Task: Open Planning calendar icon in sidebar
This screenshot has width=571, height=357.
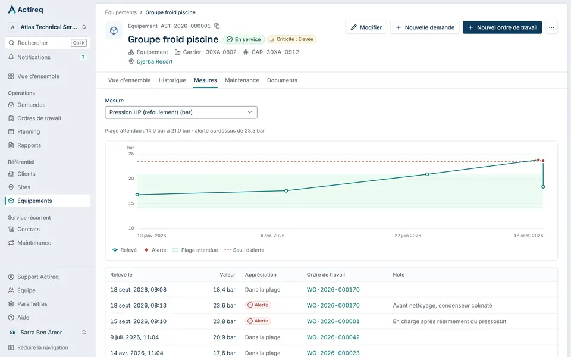Action: [11, 132]
